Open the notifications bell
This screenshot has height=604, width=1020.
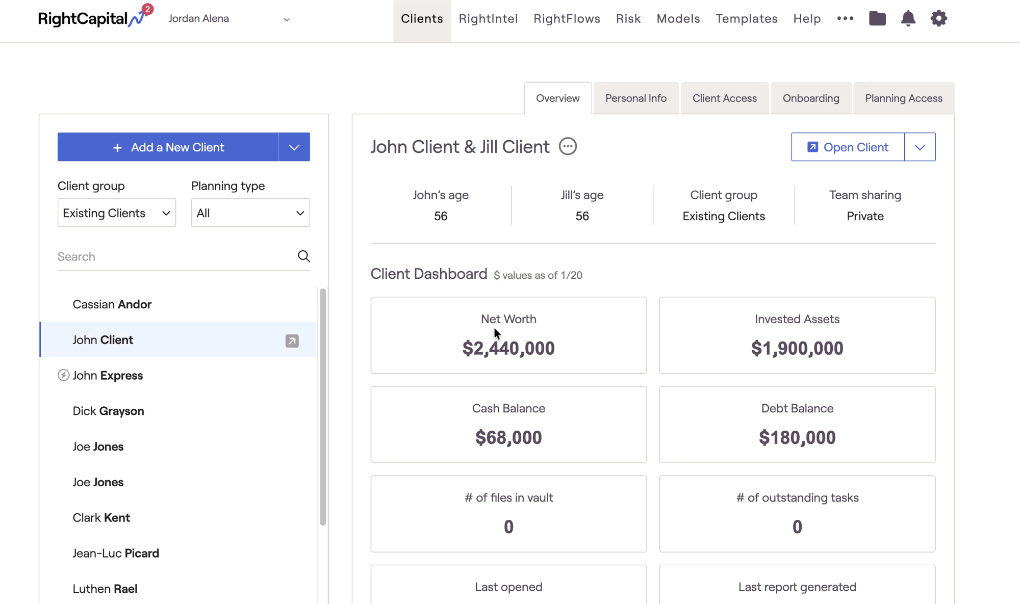tap(908, 18)
